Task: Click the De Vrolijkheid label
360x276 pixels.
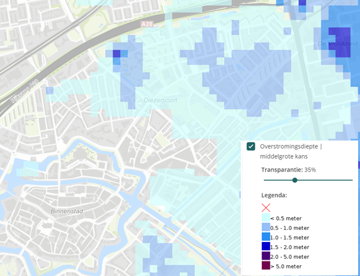Action: click(338, 43)
